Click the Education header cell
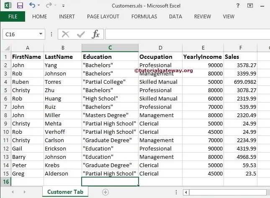 [x=110, y=57]
